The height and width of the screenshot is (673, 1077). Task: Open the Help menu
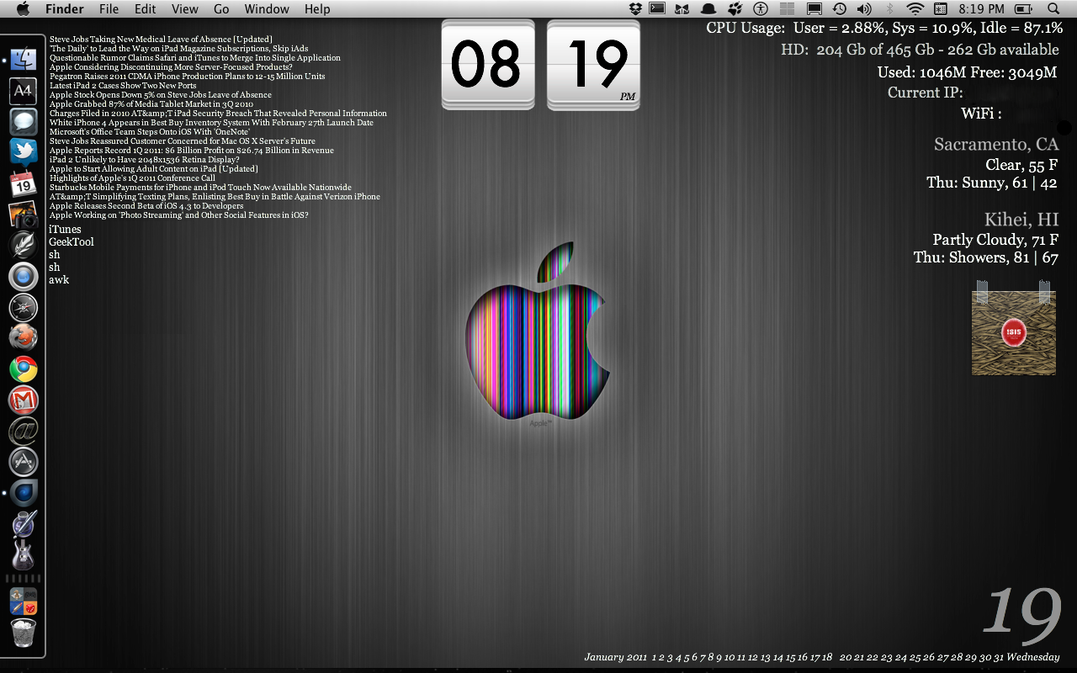317,8
